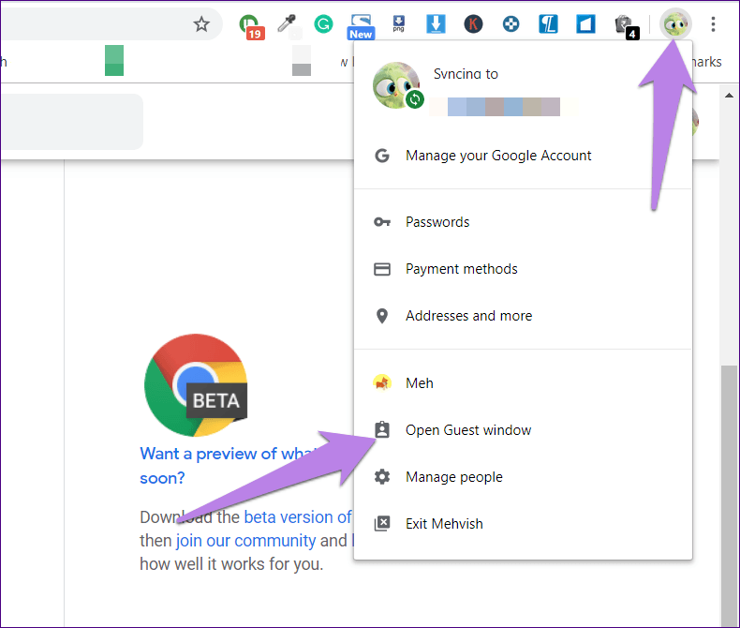Click the page's vertical scrollbar thumb
This screenshot has width=740, height=628.
(x=730, y=469)
